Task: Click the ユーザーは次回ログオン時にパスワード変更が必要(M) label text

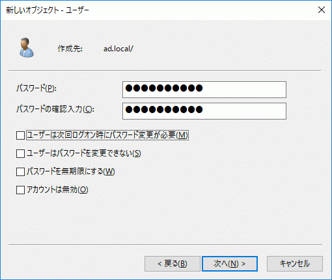Action: 107,135
